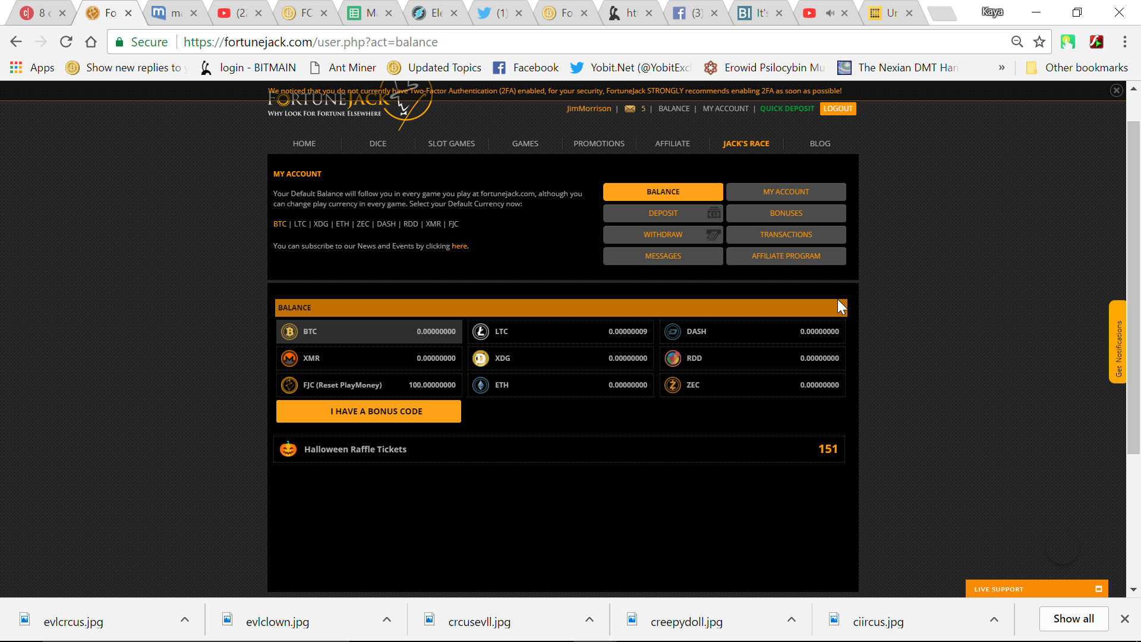
Task: Click the LOGOUT button
Action: coord(838,109)
